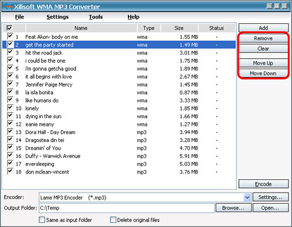Uncheck the Dora Hall - Day Dream checkbox
292x227 pixels.
(10, 132)
